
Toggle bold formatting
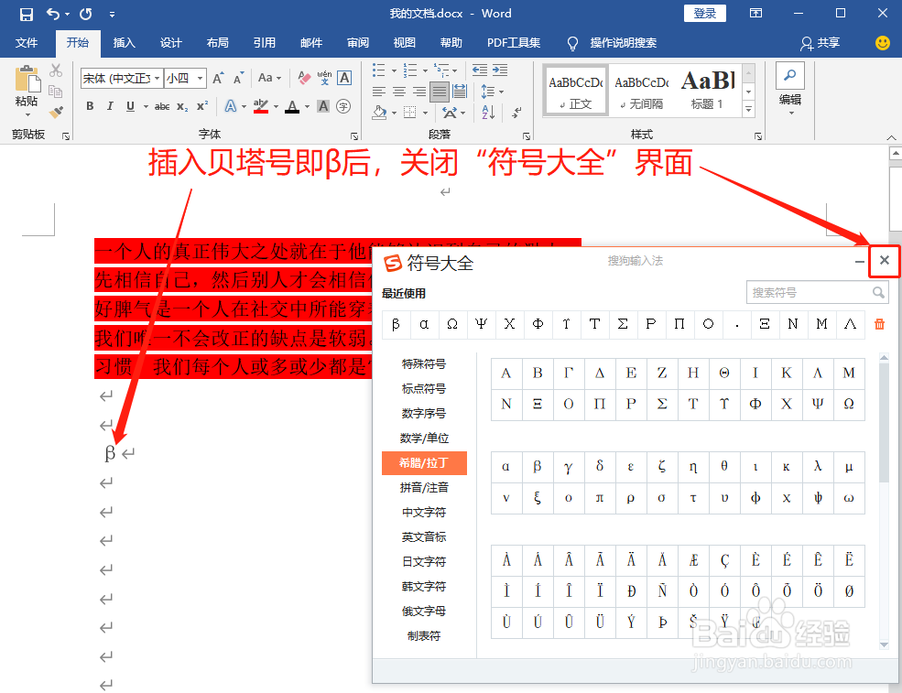(x=90, y=106)
